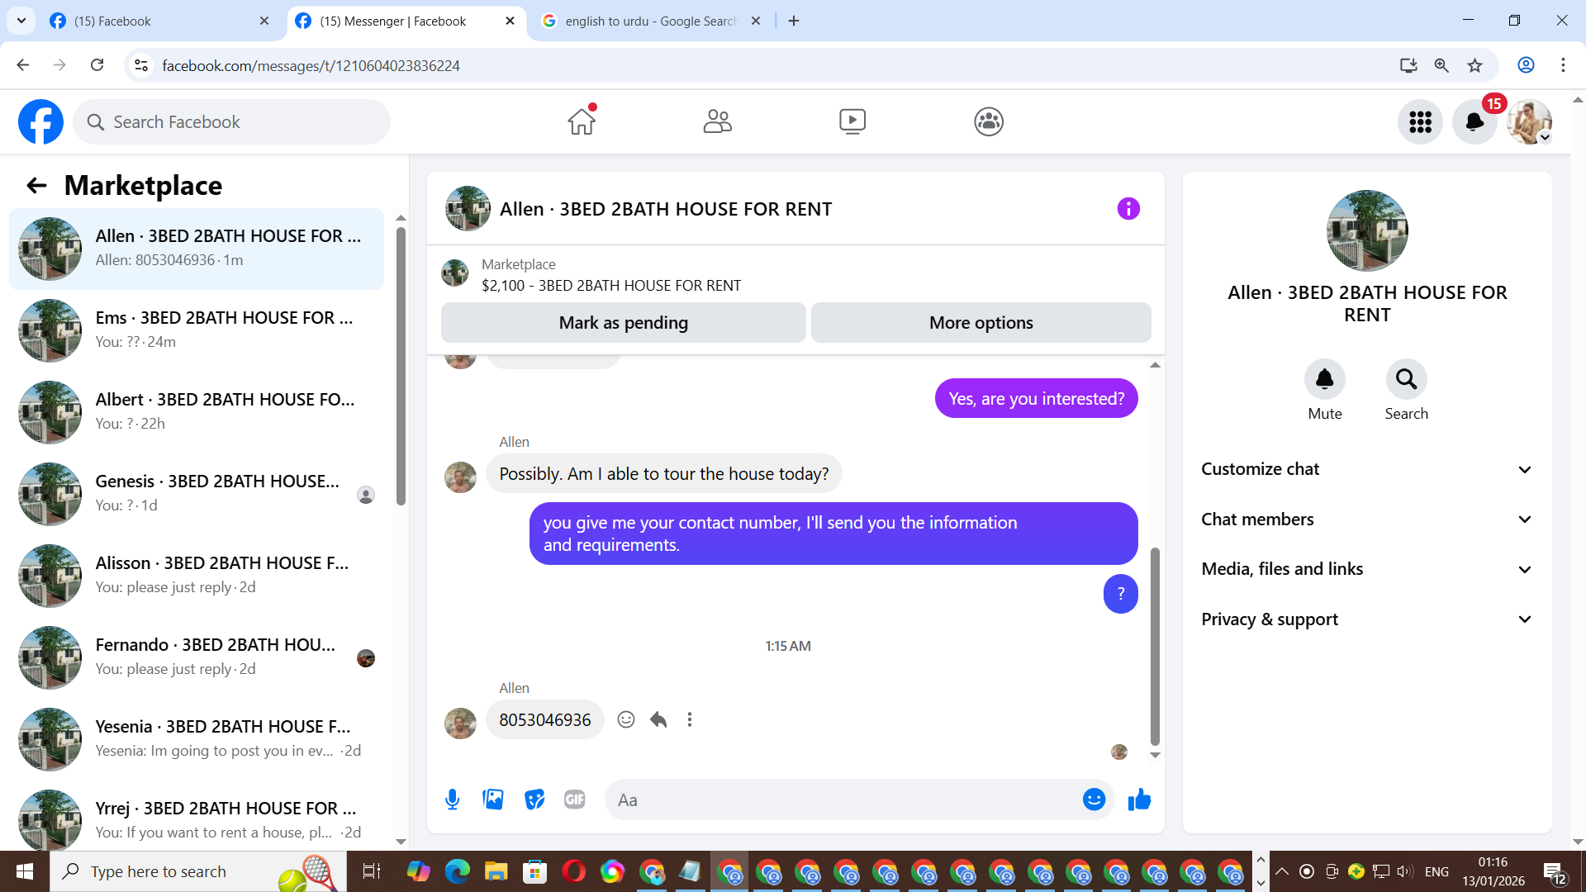Viewport: 1586px width, 892px height.
Task: Toggle the purple conversation information icon
Action: click(1128, 209)
